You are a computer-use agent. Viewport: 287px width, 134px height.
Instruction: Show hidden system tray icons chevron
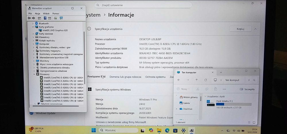click(x=222, y=131)
